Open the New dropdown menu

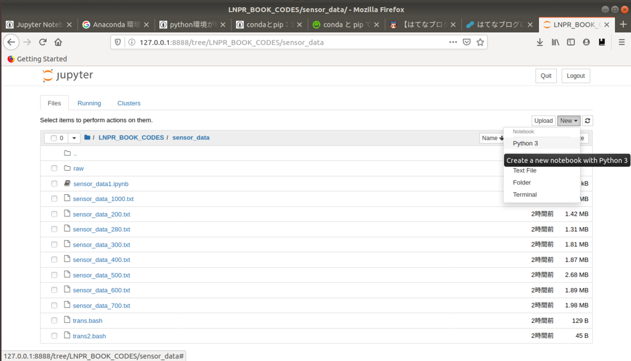568,120
